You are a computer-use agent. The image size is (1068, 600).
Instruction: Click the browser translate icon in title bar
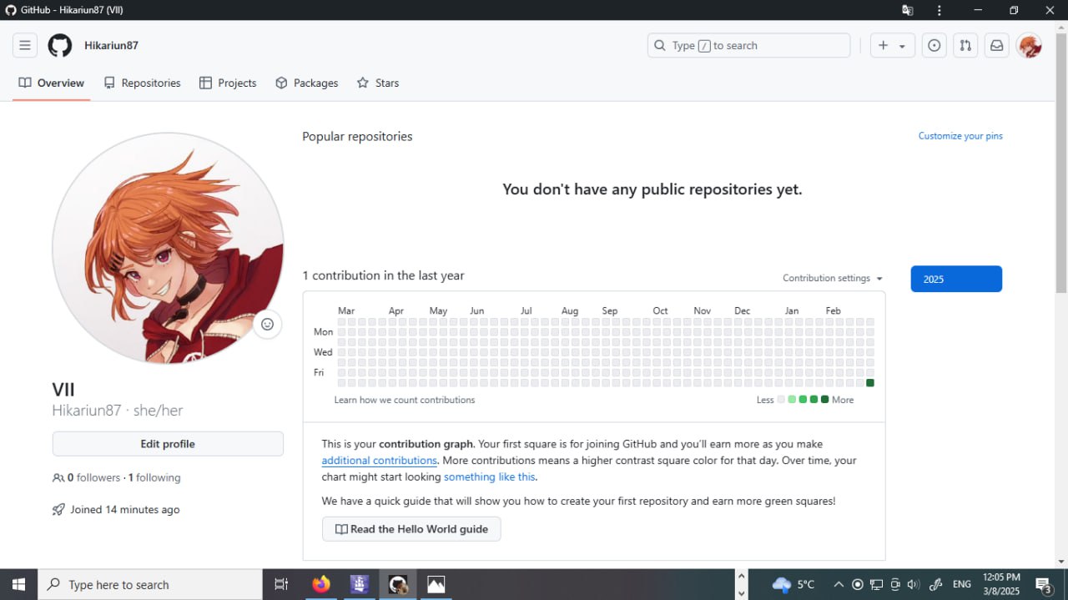click(x=907, y=11)
